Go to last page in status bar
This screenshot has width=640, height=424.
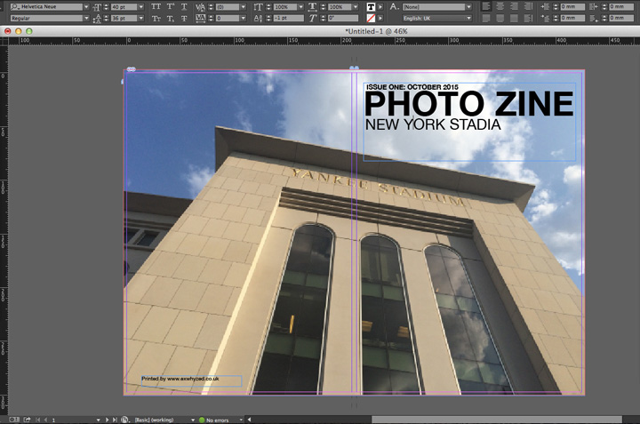coord(115,420)
